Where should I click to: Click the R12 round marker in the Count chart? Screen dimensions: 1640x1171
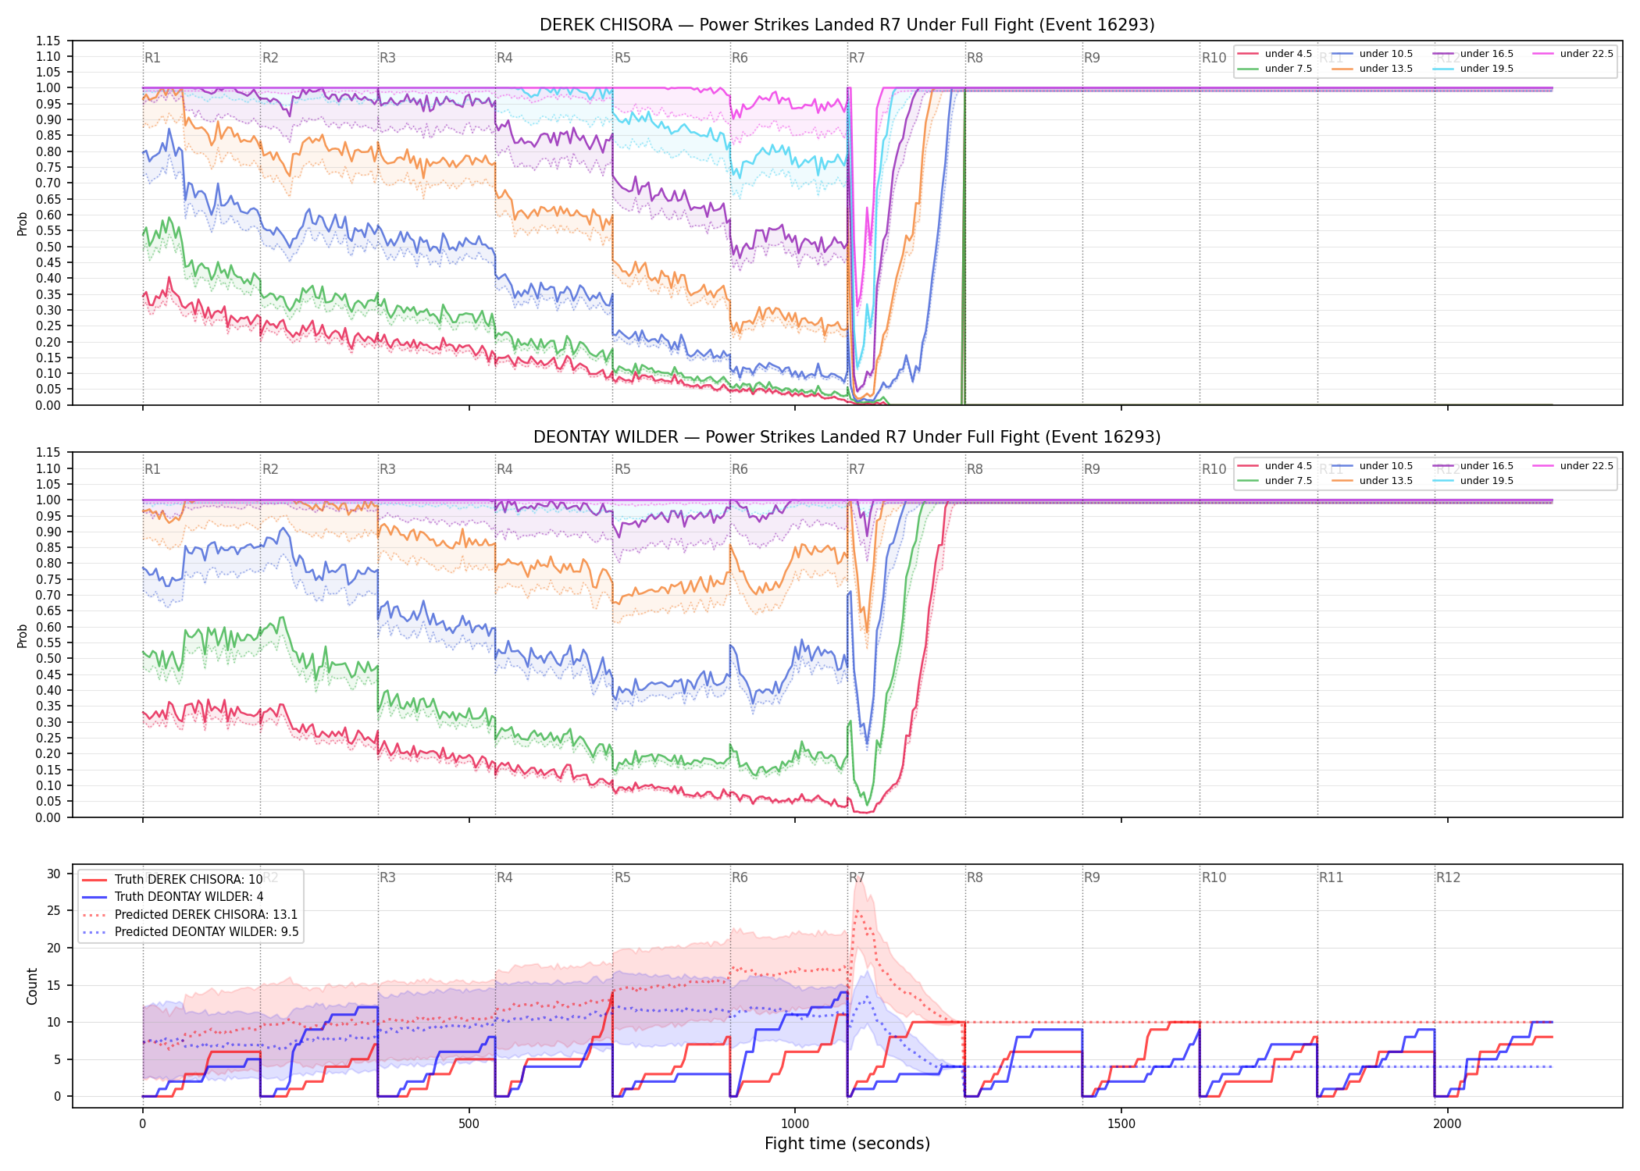(1448, 877)
